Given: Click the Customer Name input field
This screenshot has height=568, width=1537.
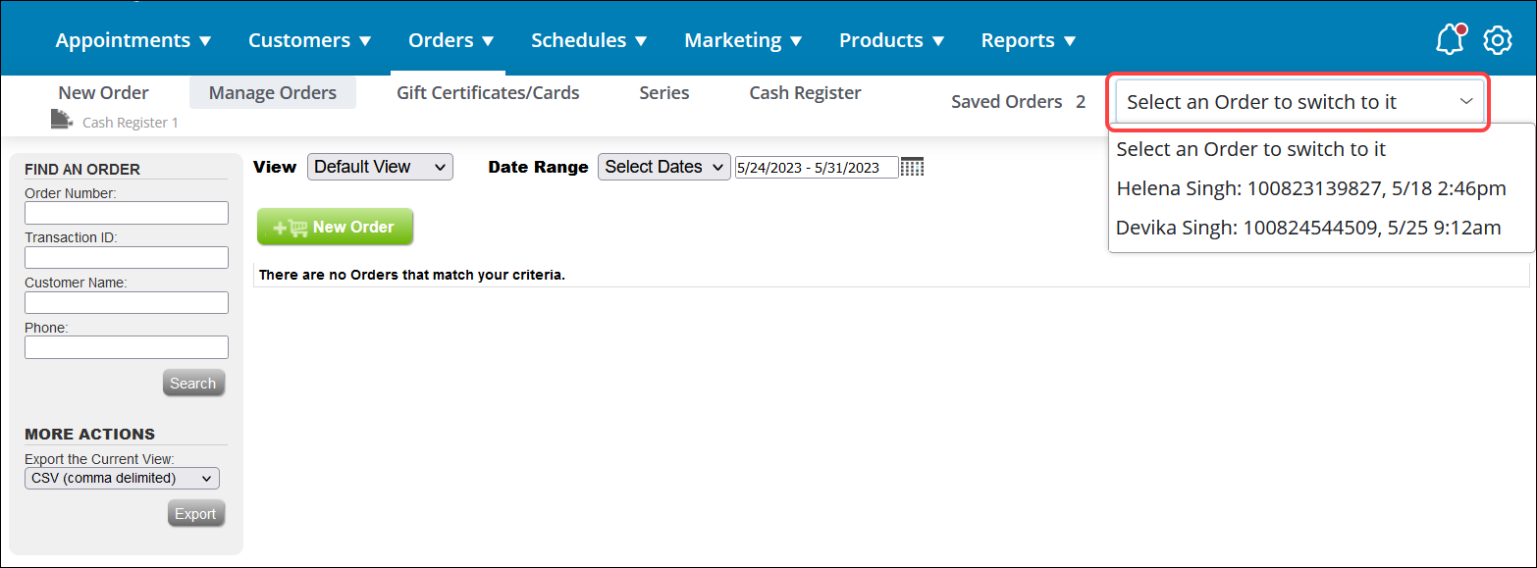Looking at the screenshot, I should pos(126,302).
